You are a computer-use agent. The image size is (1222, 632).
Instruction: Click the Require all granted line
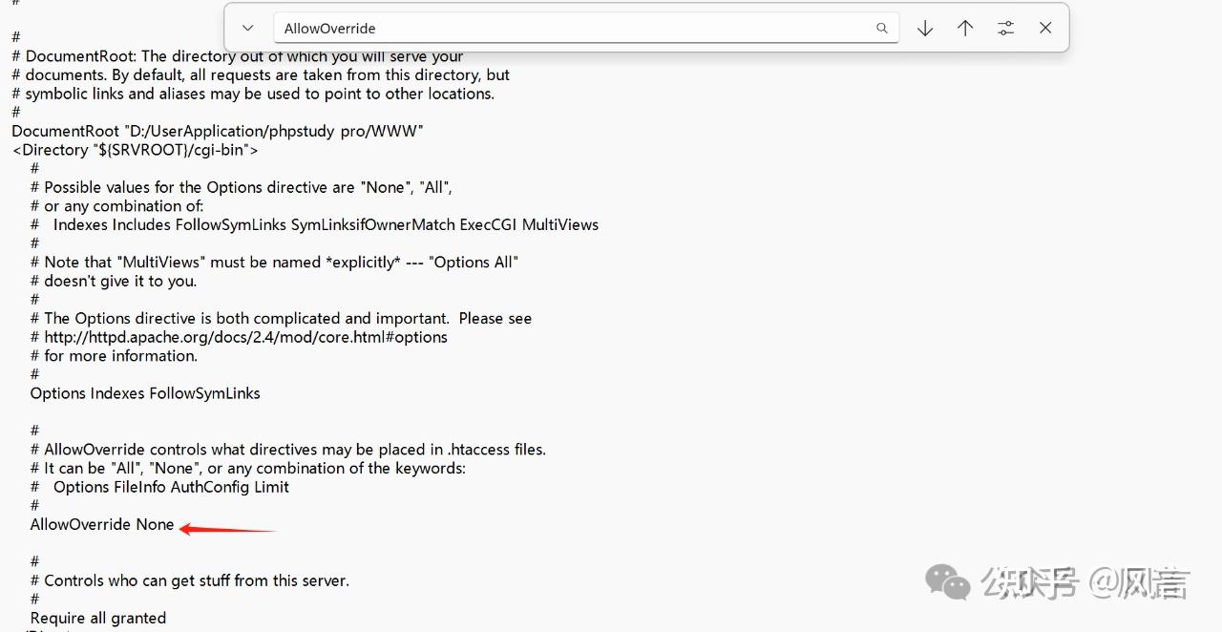98,618
